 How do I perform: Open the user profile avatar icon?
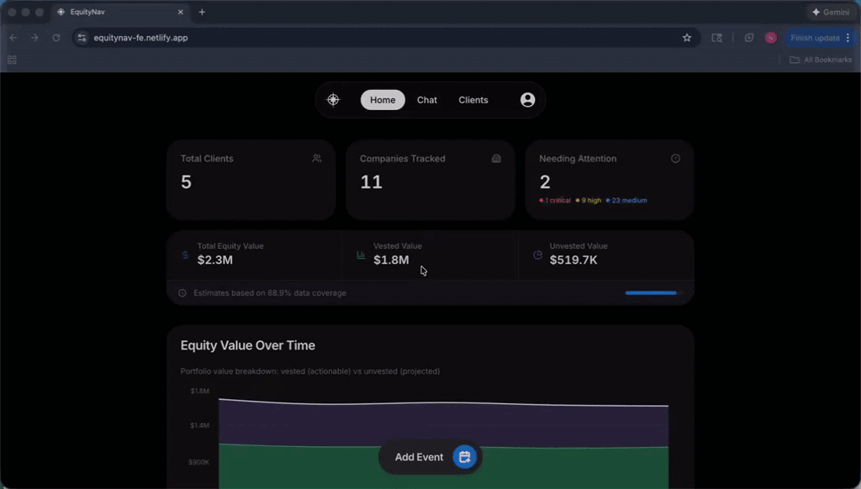(x=528, y=100)
